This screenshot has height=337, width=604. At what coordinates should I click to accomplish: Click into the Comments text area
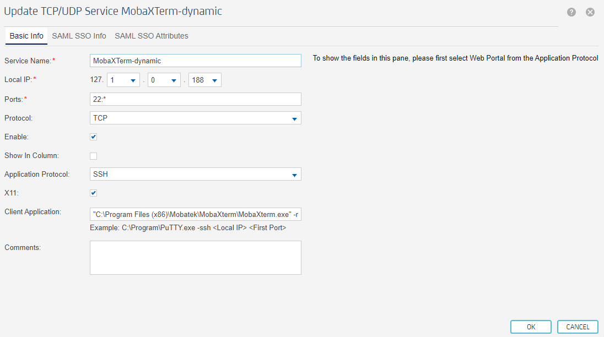coord(195,258)
